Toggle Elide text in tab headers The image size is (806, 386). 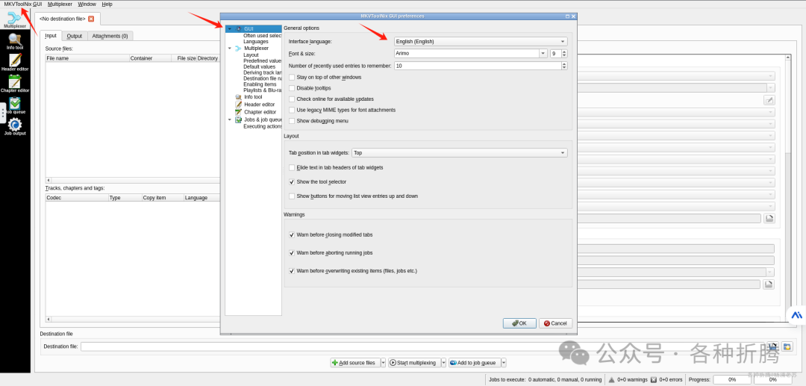[x=292, y=167]
